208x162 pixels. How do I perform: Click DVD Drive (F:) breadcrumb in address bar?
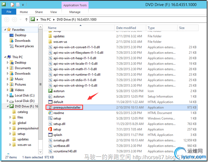[x=77, y=20]
